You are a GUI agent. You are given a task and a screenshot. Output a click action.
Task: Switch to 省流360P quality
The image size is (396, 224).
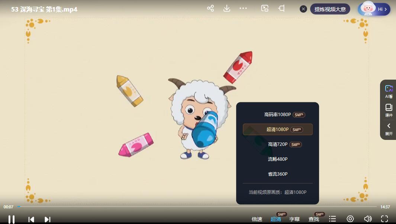pos(277,174)
